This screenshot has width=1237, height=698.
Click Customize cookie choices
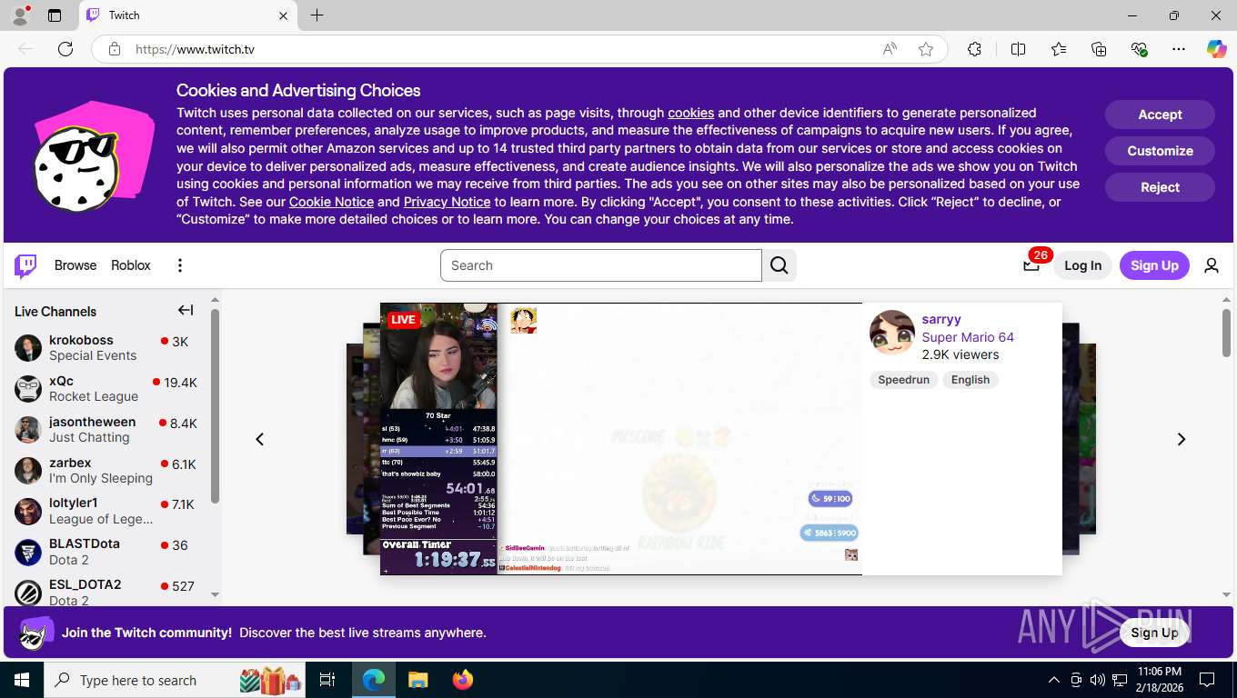tap(1160, 151)
